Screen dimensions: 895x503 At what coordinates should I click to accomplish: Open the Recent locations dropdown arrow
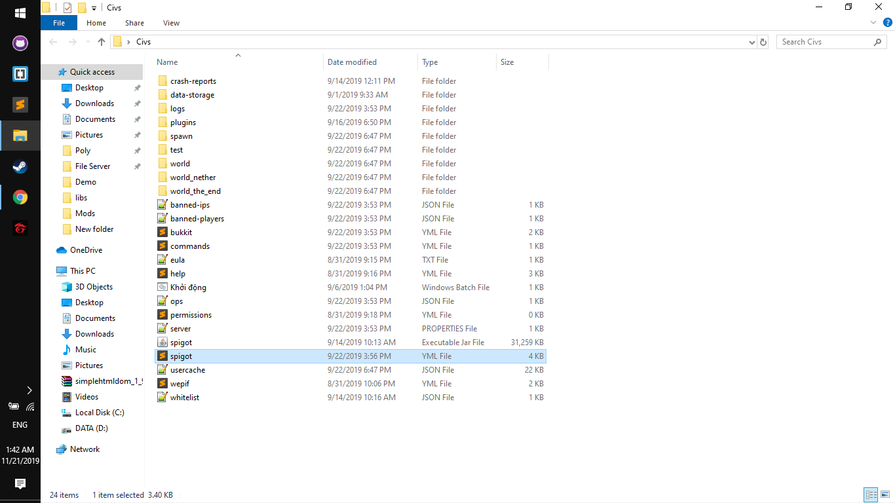pyautogui.click(x=87, y=42)
